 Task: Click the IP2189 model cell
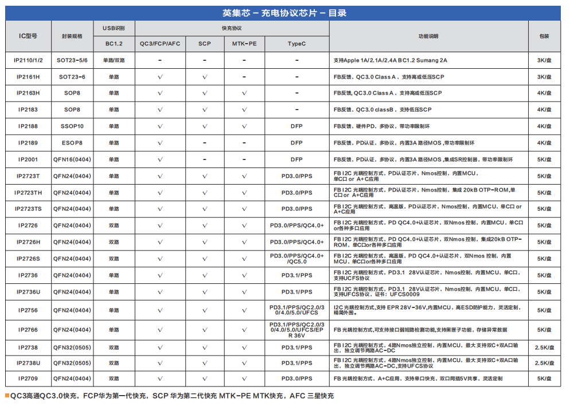[x=28, y=143]
